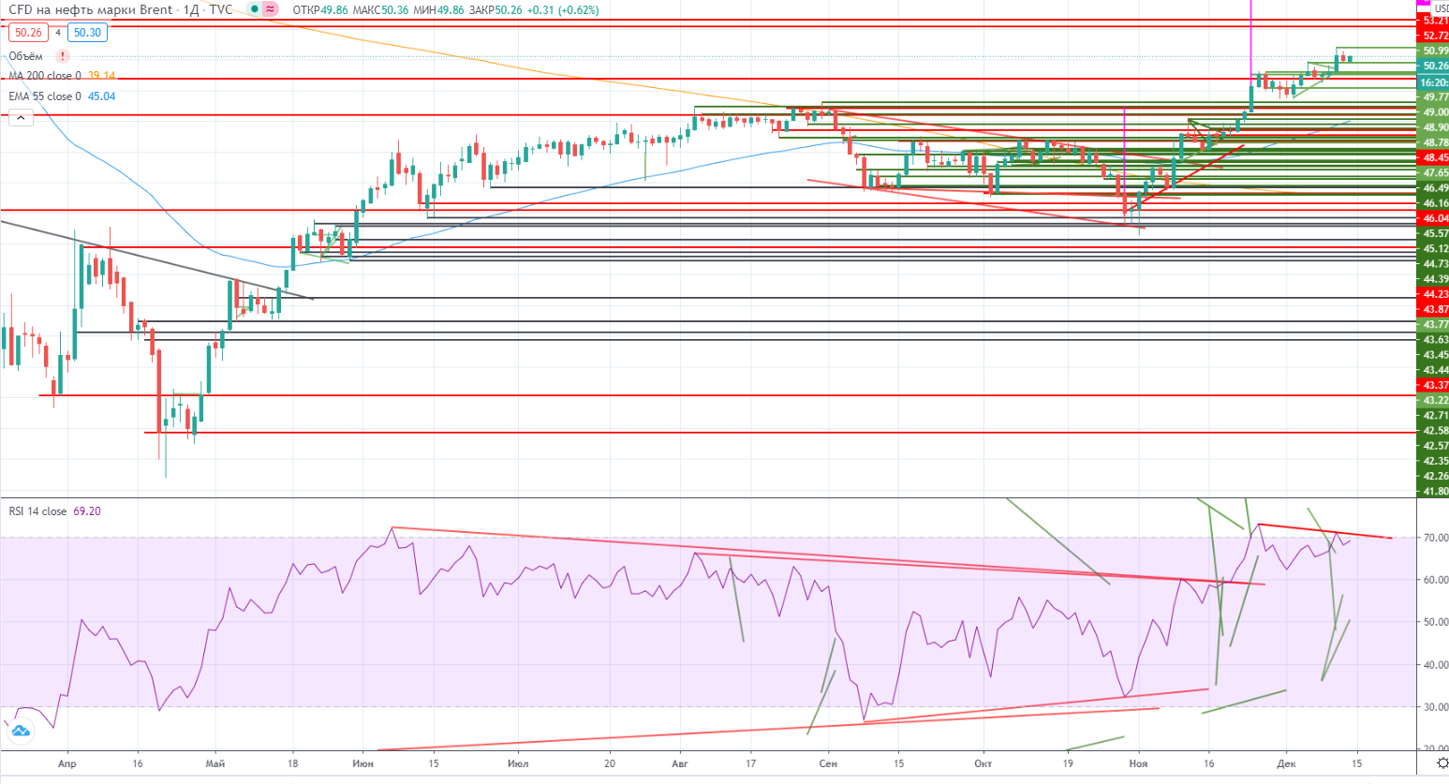Click the Июл label on time axis
The height and width of the screenshot is (784, 1449).
tap(517, 763)
